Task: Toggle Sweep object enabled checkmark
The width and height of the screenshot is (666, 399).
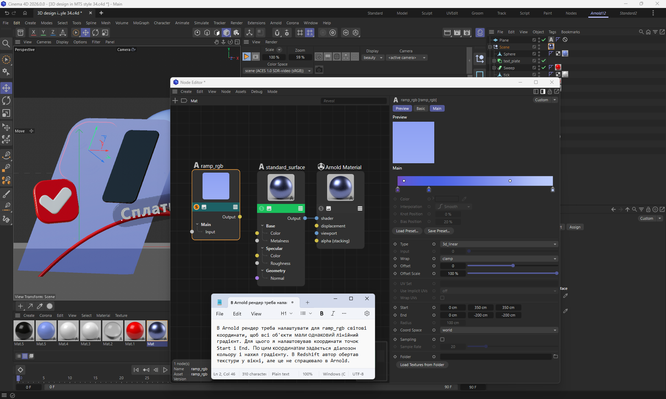Action: pos(544,68)
